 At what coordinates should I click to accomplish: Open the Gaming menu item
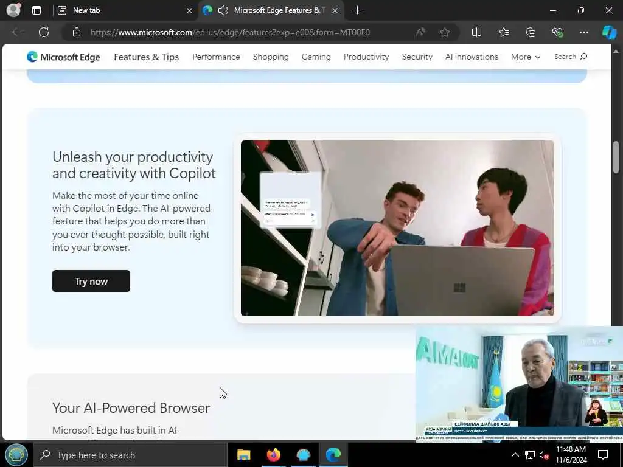pos(316,57)
